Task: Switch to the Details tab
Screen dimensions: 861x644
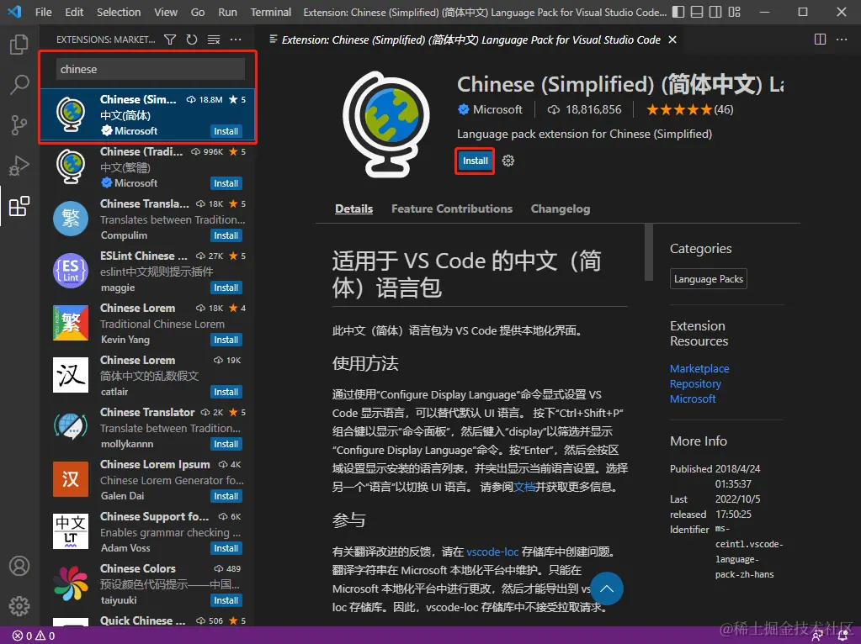Action: [353, 209]
